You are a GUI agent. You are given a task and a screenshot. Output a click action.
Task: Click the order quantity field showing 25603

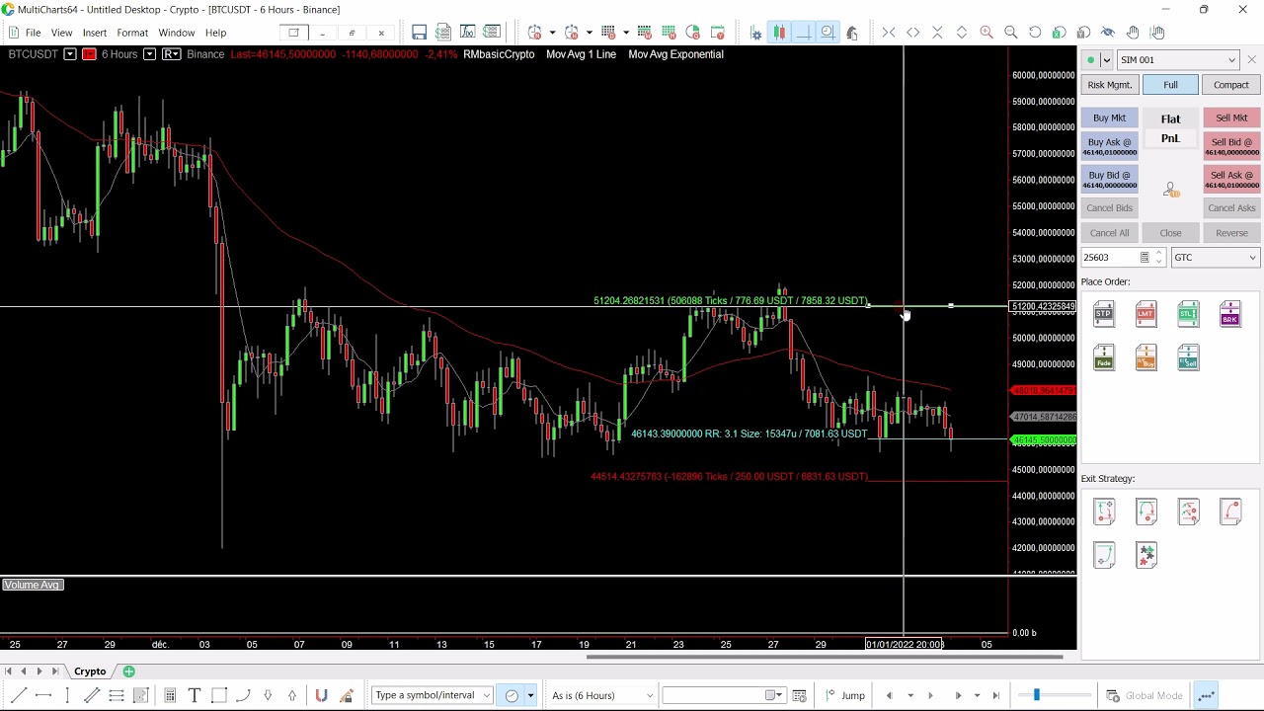tap(1109, 258)
